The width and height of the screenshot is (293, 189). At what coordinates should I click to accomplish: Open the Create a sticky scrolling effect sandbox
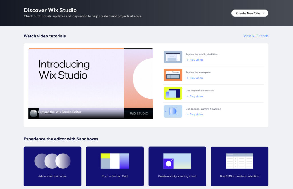177,166
